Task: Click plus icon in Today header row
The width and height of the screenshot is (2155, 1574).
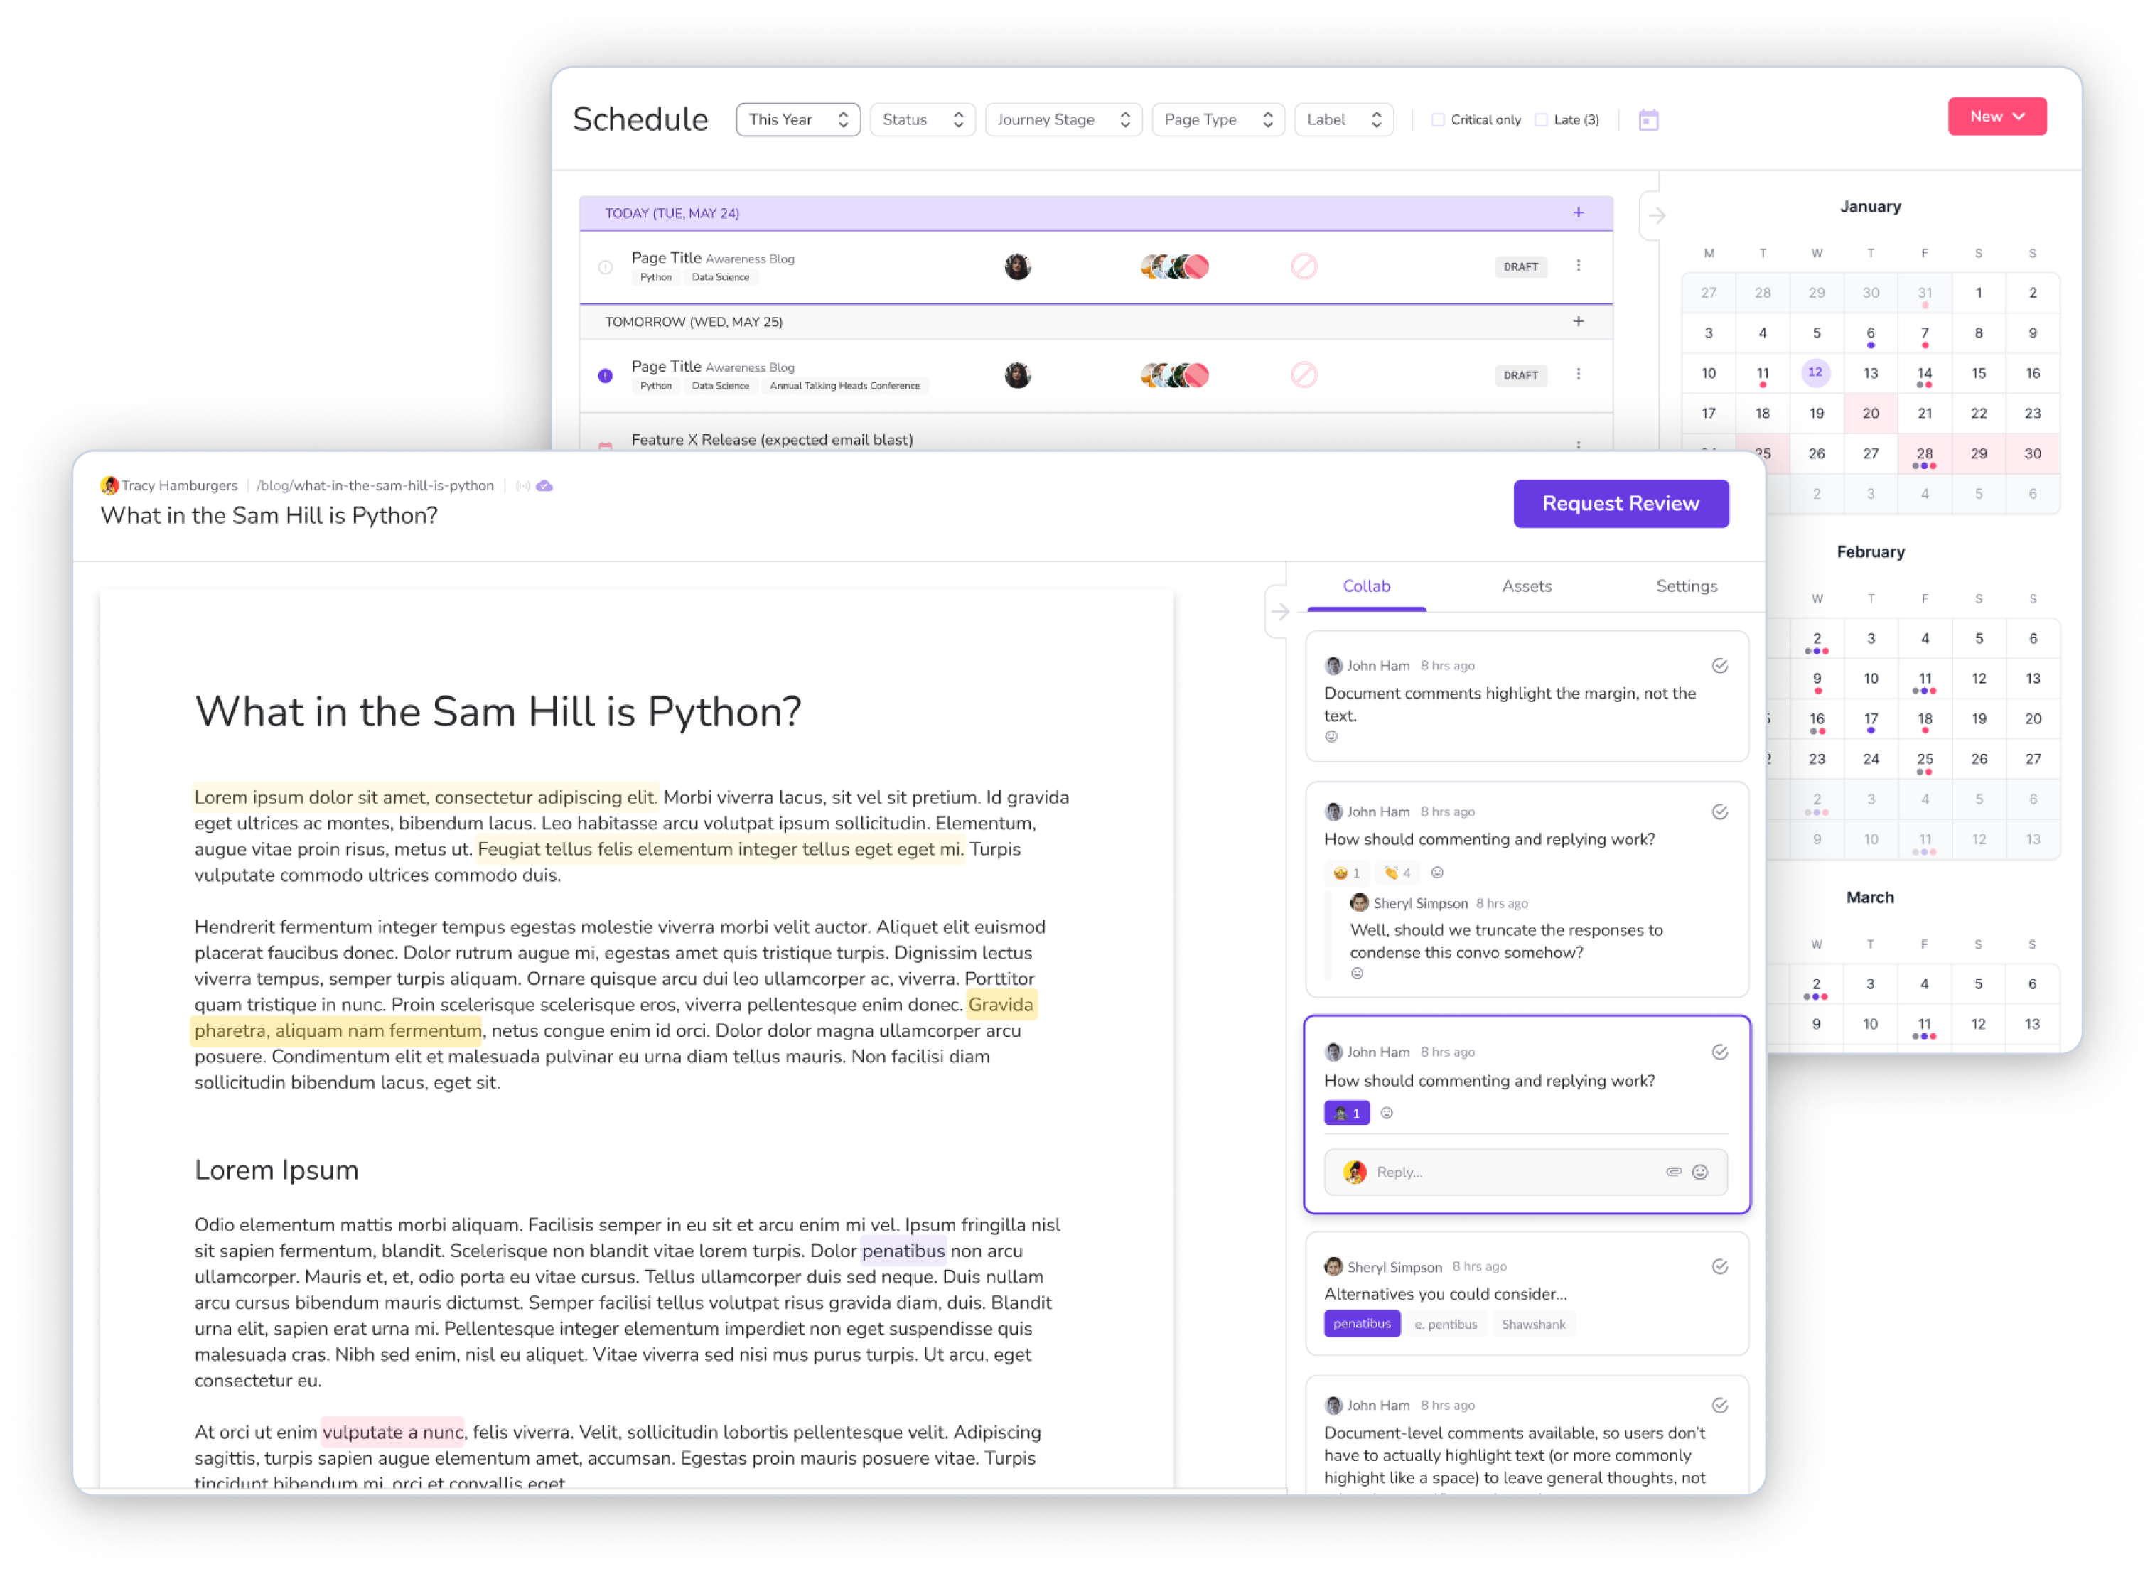Action: pyautogui.click(x=1579, y=212)
